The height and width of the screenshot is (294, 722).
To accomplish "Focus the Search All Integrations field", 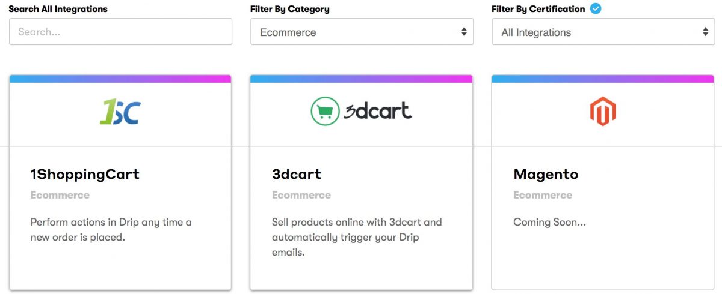I will (120, 32).
